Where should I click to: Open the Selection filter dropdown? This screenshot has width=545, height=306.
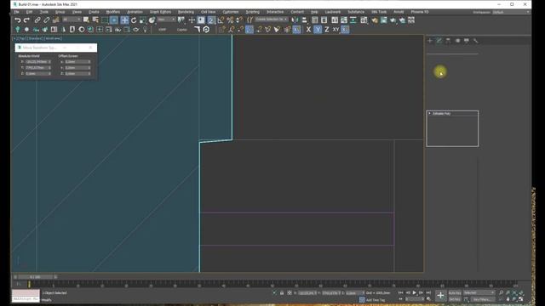click(x=72, y=20)
